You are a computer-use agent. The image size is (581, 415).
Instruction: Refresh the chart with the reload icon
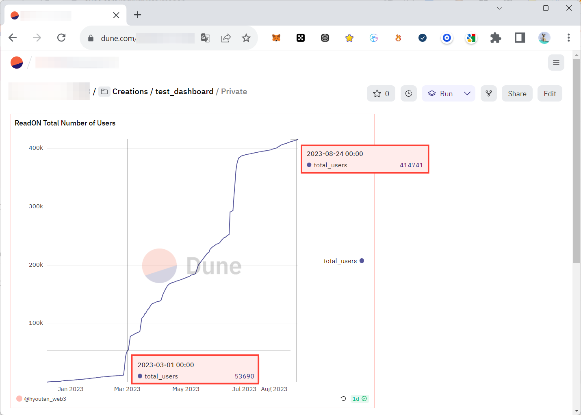(343, 399)
